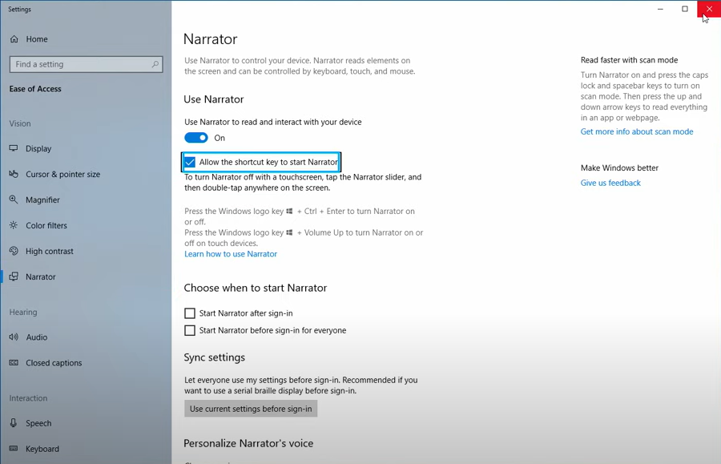Open Audio settings via the speaker icon
The image size is (721, 464).
[15, 337]
